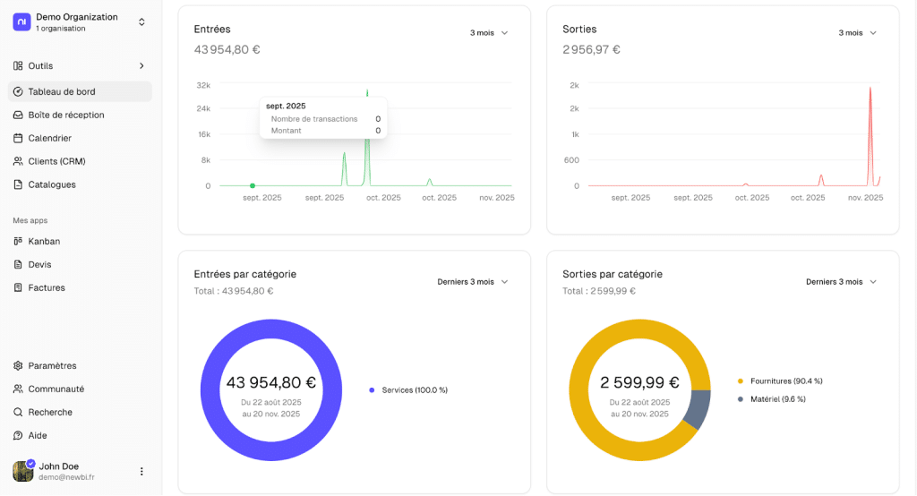Screen dimensions: 917x496
Task: Open the Sorties 3 mois period dropdown
Action: coord(857,33)
